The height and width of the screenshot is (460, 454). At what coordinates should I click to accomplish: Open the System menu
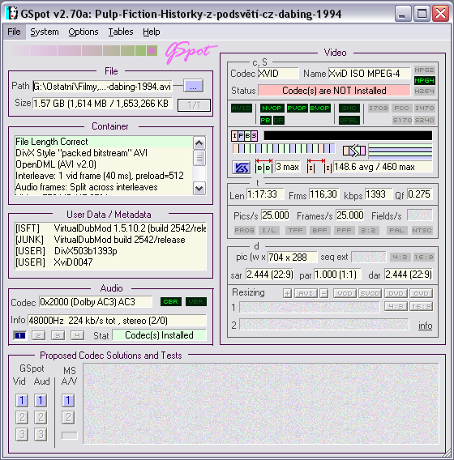pos(45,32)
